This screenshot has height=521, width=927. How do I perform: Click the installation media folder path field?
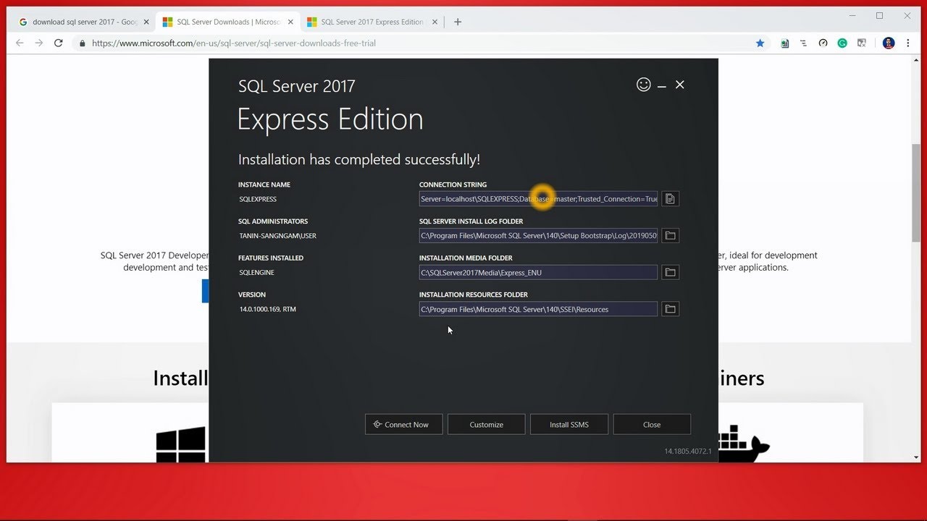tap(538, 272)
